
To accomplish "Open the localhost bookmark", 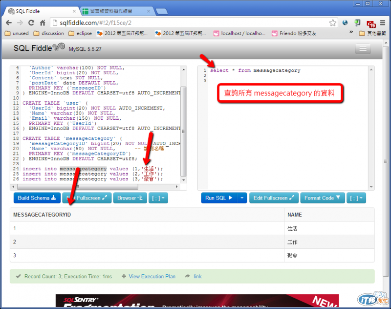I will tap(239, 33).
